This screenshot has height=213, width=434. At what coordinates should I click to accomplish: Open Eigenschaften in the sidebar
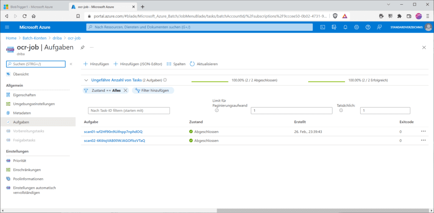pos(24,95)
